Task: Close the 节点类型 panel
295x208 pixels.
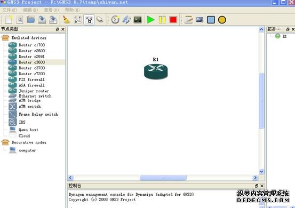Action: coord(63,29)
